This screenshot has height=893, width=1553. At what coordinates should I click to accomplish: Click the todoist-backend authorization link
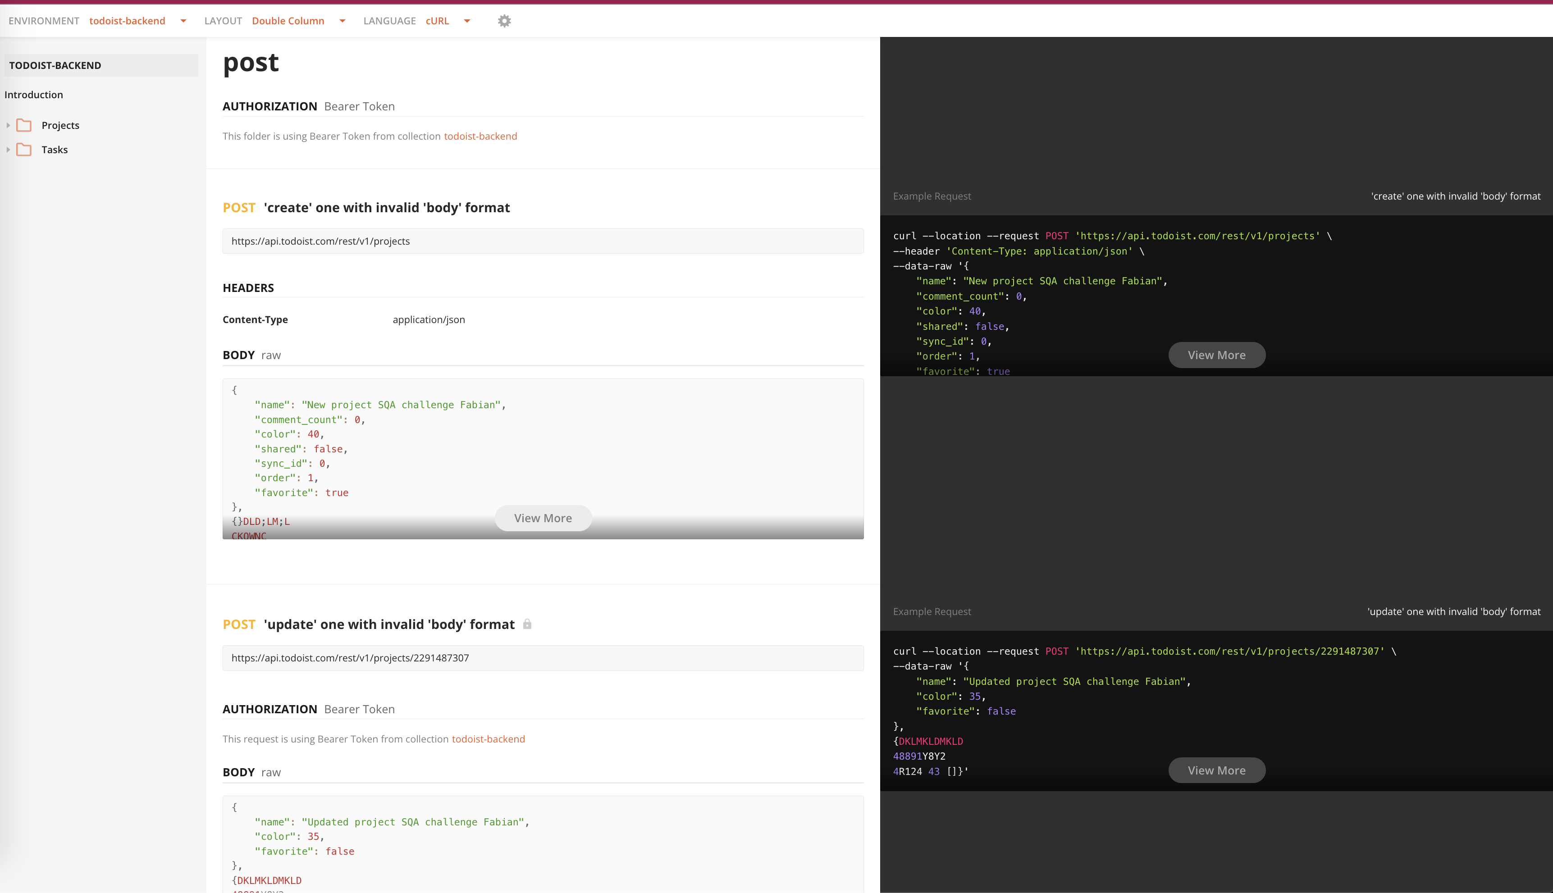coord(480,136)
